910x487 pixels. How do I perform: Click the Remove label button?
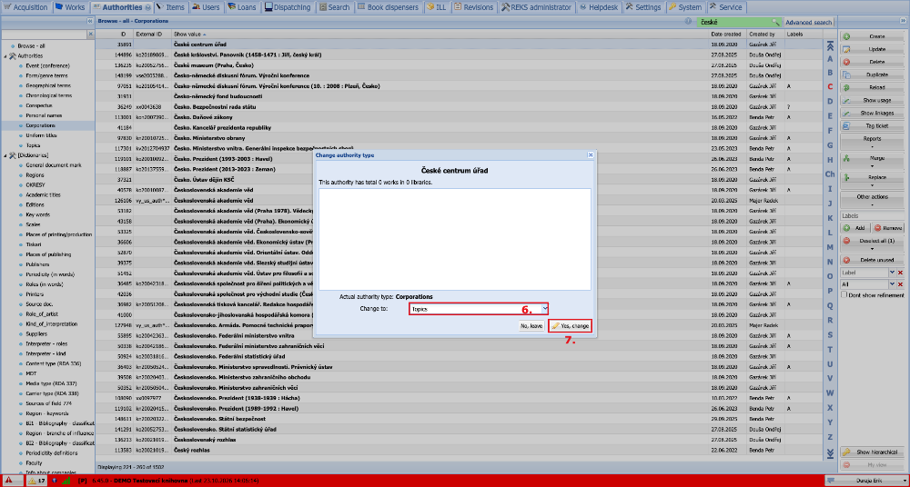click(888, 228)
